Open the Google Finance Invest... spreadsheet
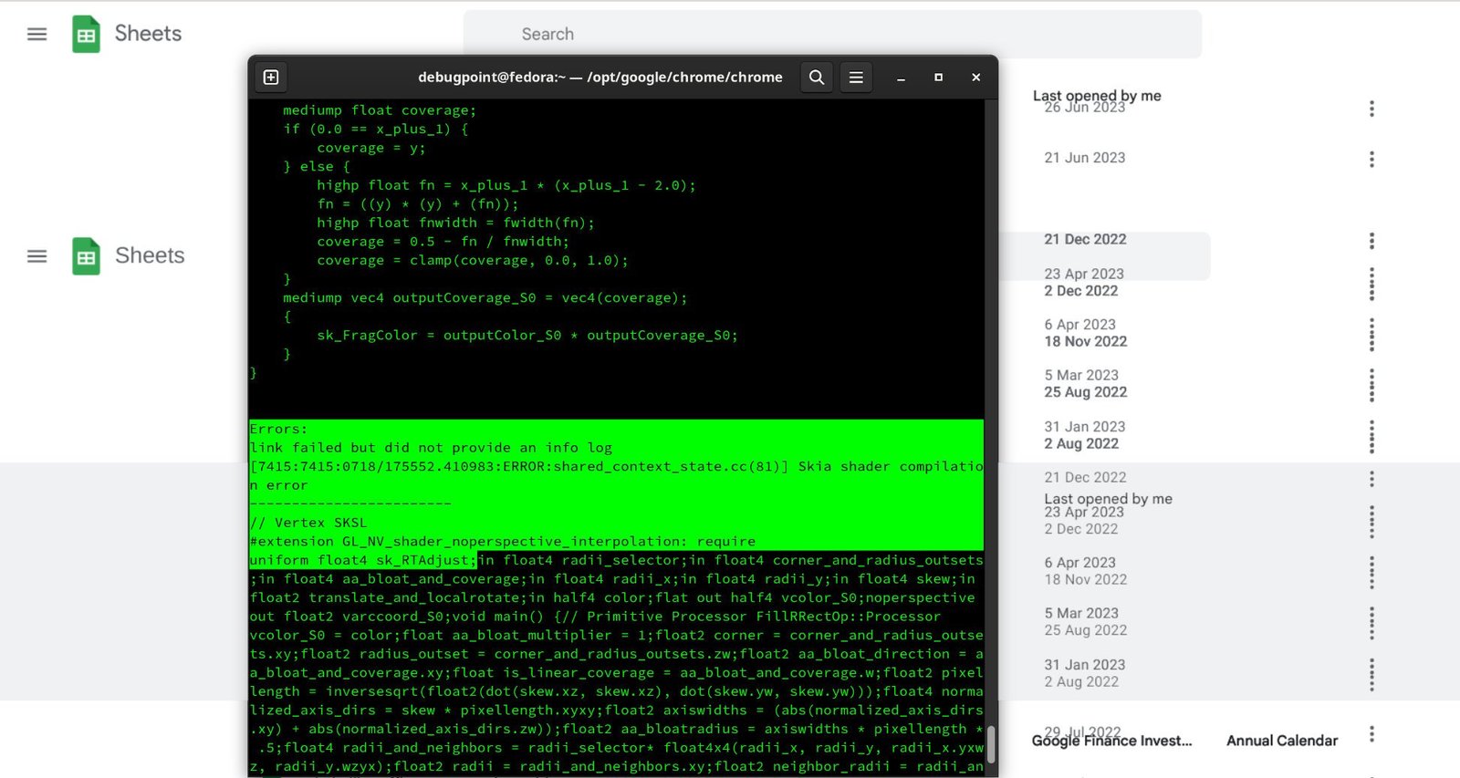Screen dimensions: 1460x778 click(x=1111, y=741)
